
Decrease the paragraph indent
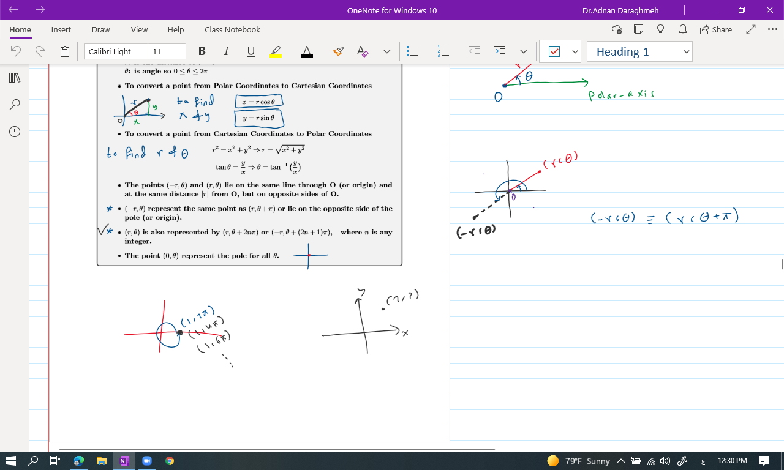click(475, 51)
